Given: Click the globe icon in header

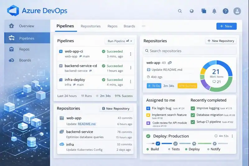Looking at the screenshot, I should coord(192,11).
